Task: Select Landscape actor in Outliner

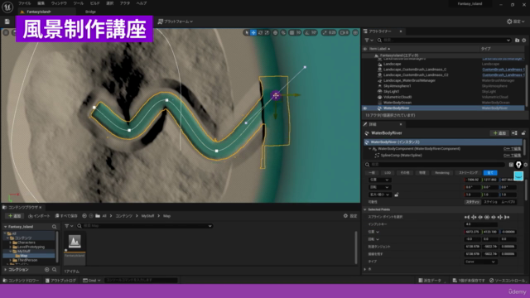Action: click(392, 64)
